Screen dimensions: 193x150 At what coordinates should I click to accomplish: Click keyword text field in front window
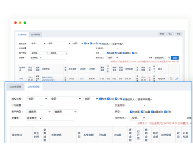coord(59,118)
